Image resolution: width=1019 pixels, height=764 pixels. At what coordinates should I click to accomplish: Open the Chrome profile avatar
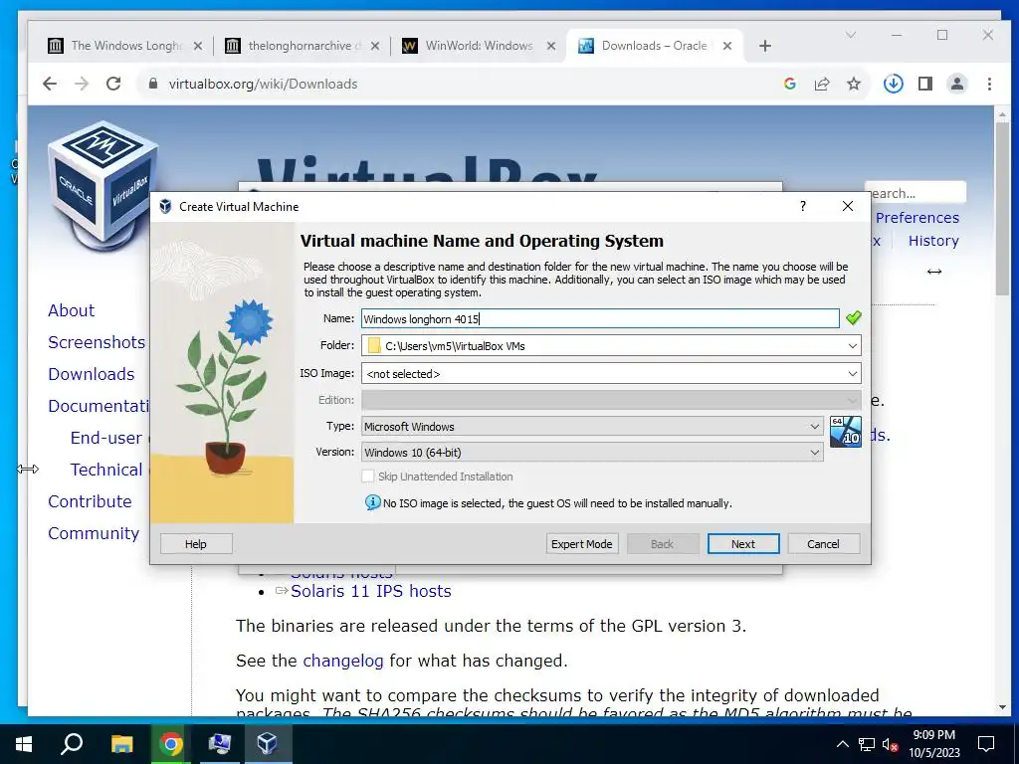[x=956, y=84]
